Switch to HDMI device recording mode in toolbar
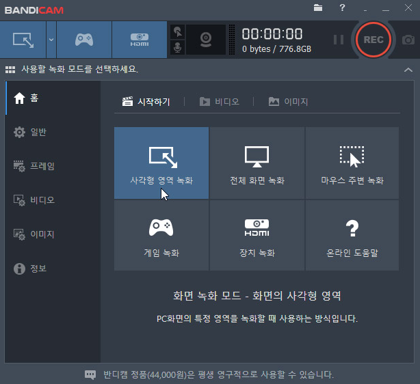The image size is (420, 384). tap(140, 40)
